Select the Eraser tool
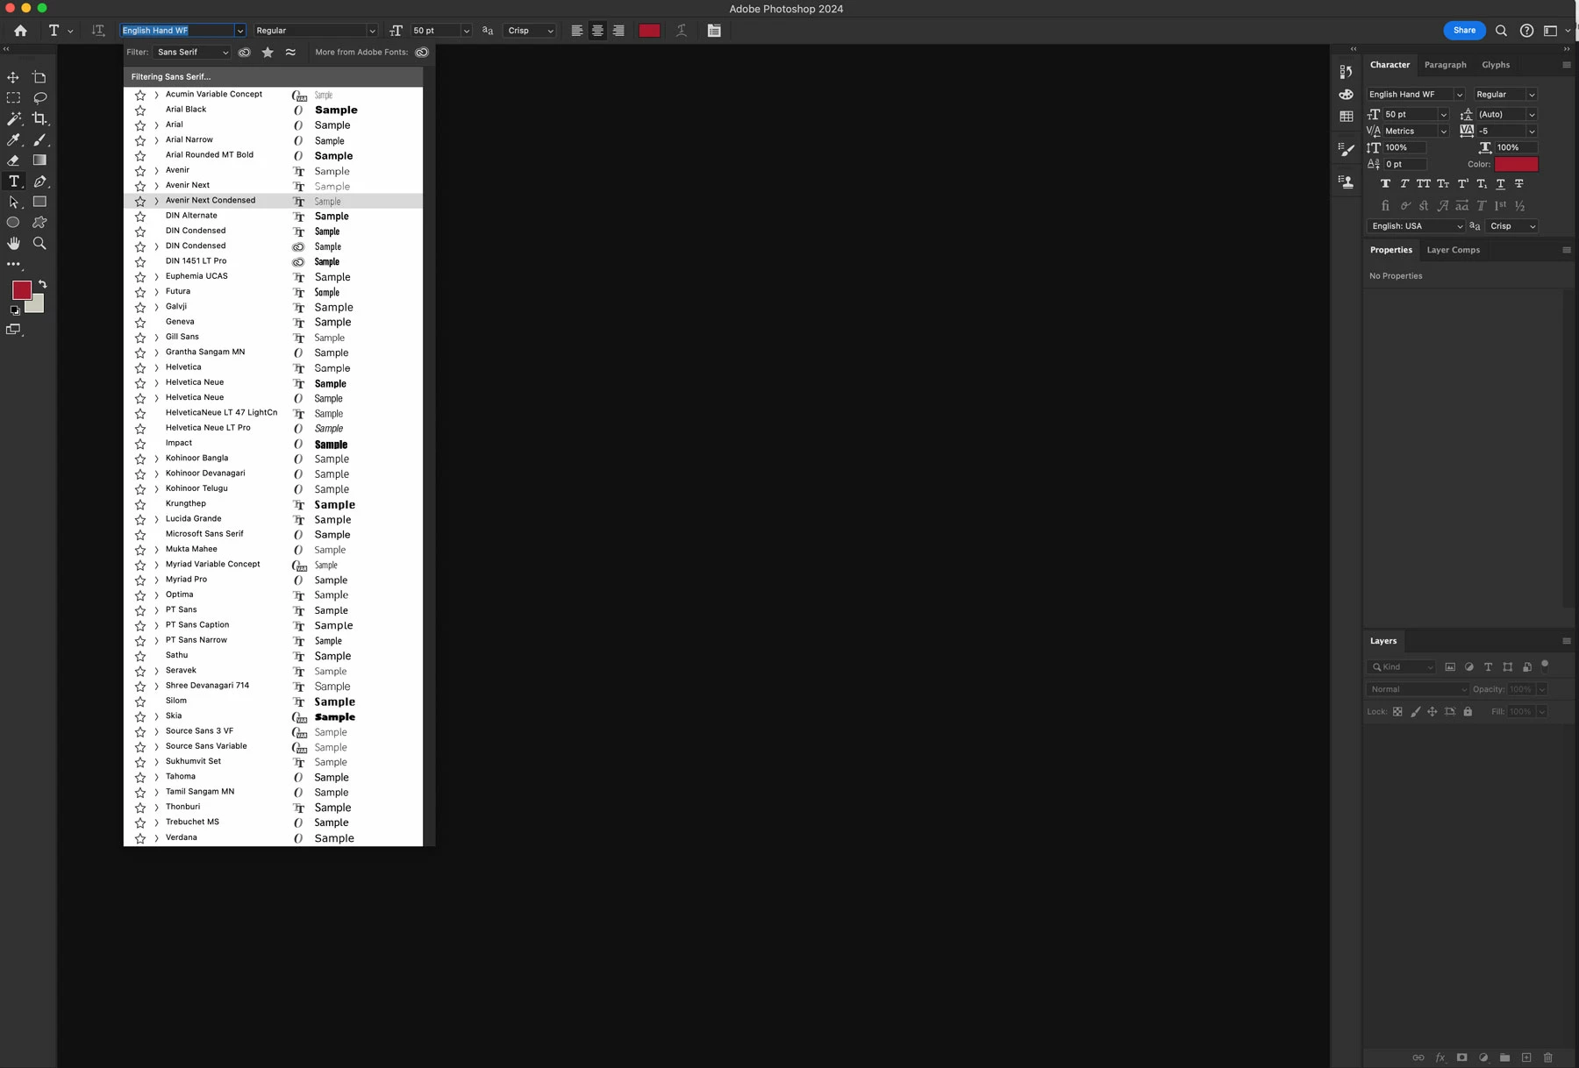 13,160
